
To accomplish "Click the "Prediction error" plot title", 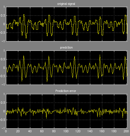I will pos(66,91).
